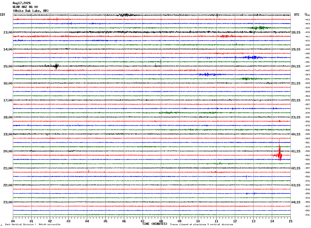Viewport: 311px width, 228px height.
Task: Click the vertical division scale note at bottom
Action: pos(33,225)
